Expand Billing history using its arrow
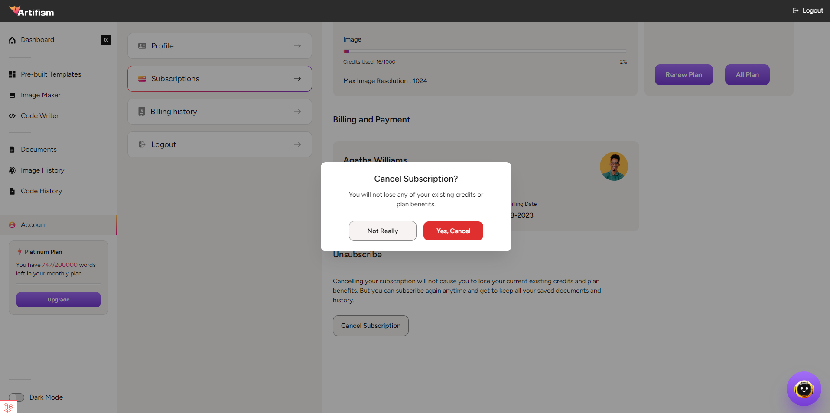Image resolution: width=830 pixels, height=413 pixels. coord(297,111)
